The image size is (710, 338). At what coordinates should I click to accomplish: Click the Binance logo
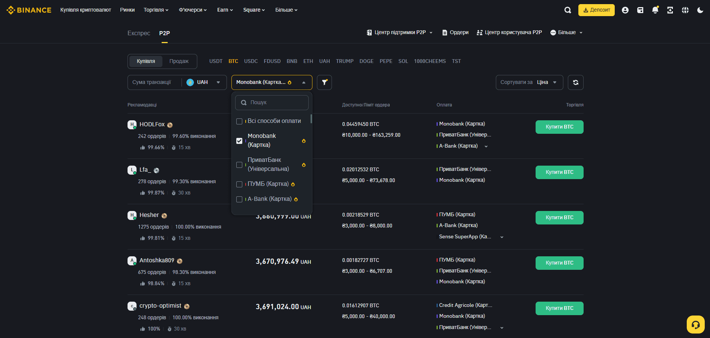[x=29, y=10]
